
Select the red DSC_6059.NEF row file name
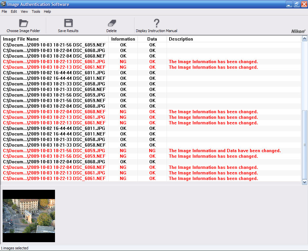coord(54,156)
